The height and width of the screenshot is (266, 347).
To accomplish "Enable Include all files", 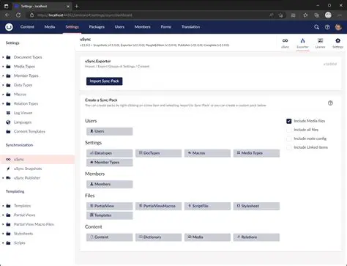I will [x=289, y=130].
